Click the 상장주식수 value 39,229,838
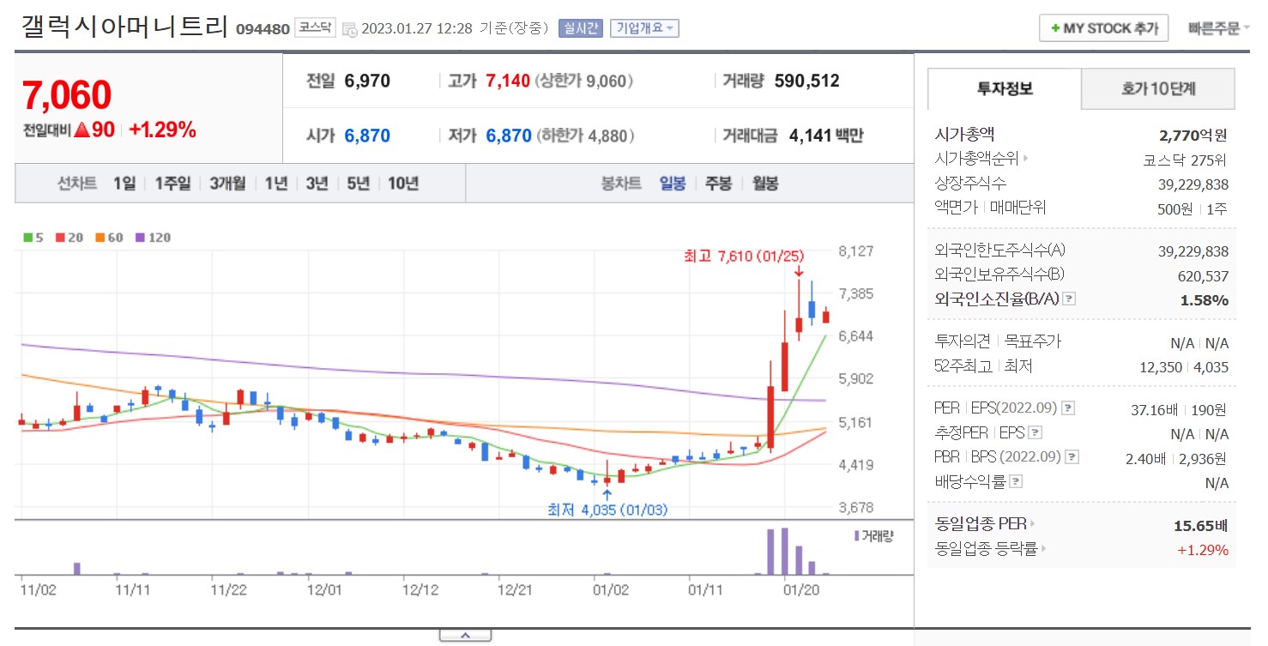This screenshot has width=1268, height=646. click(1193, 184)
